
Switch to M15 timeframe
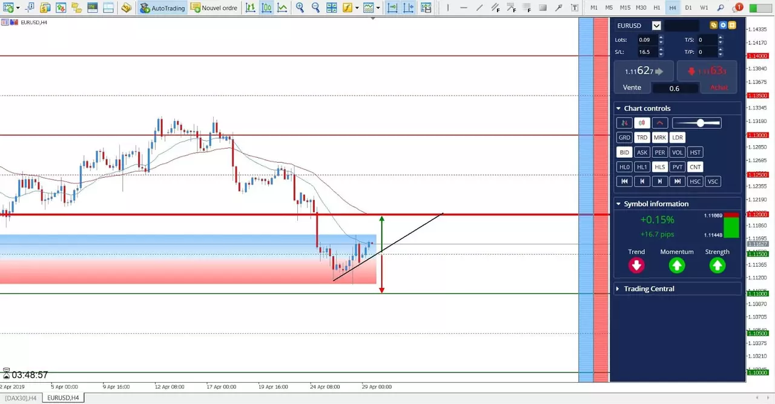tap(625, 8)
